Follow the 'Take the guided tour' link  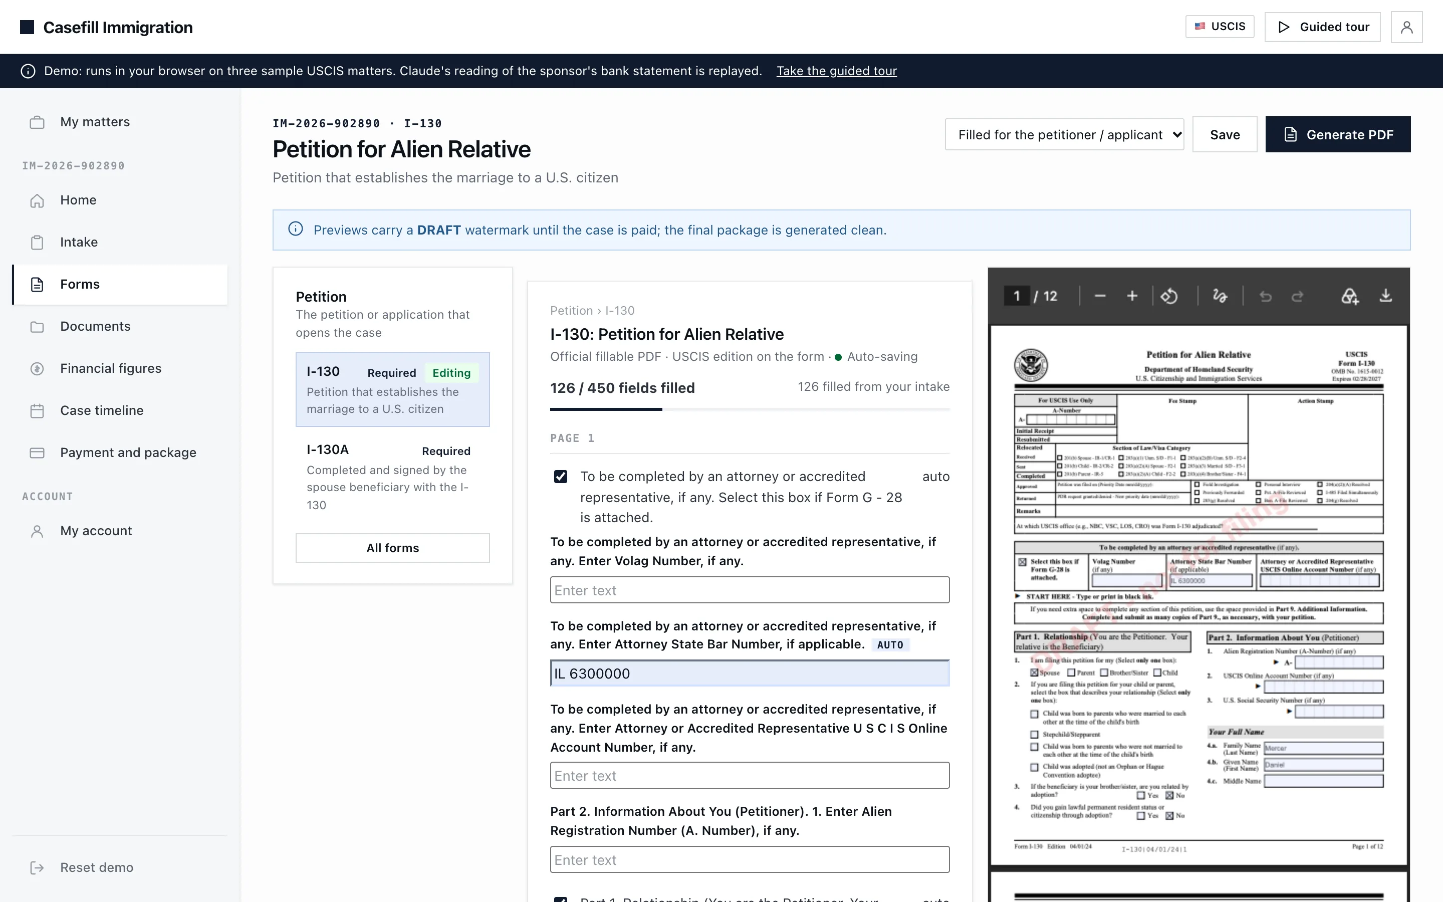pos(836,71)
